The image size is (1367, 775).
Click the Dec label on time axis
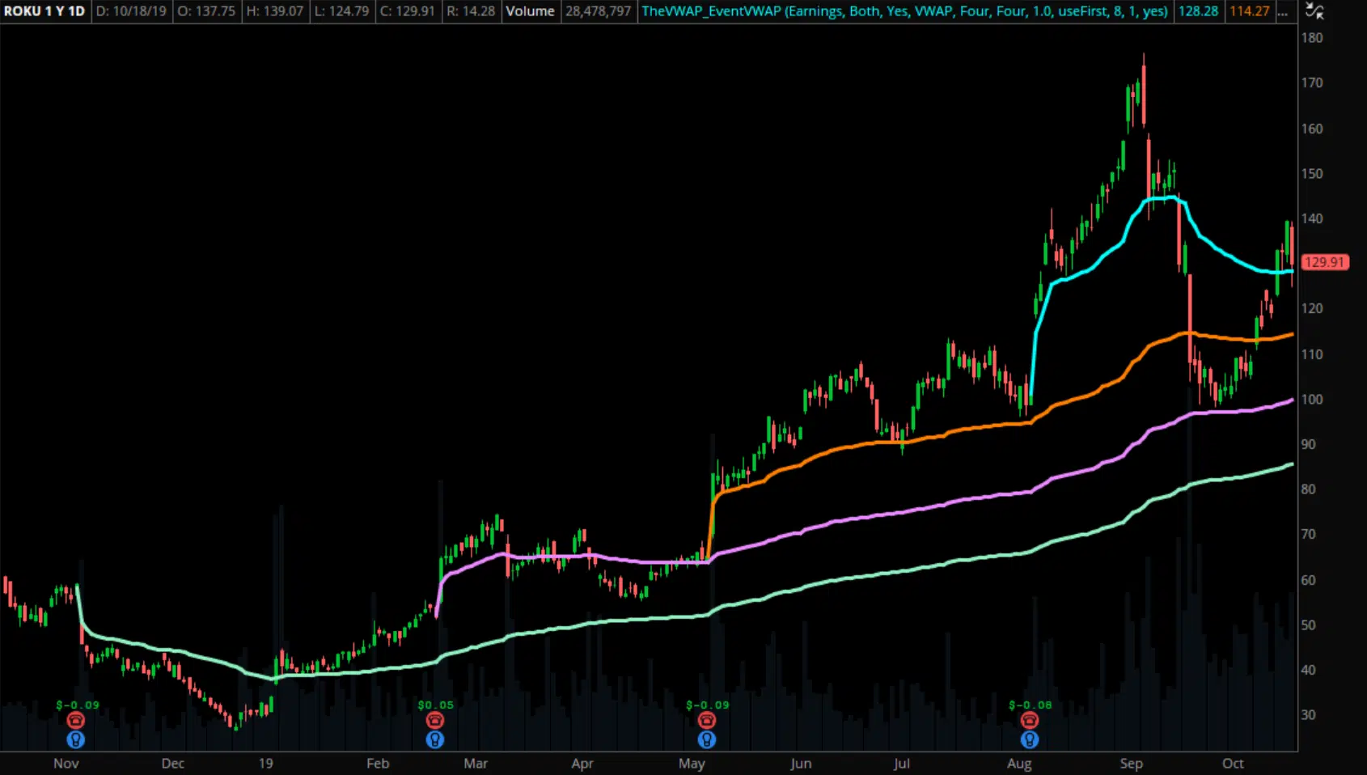(x=172, y=764)
